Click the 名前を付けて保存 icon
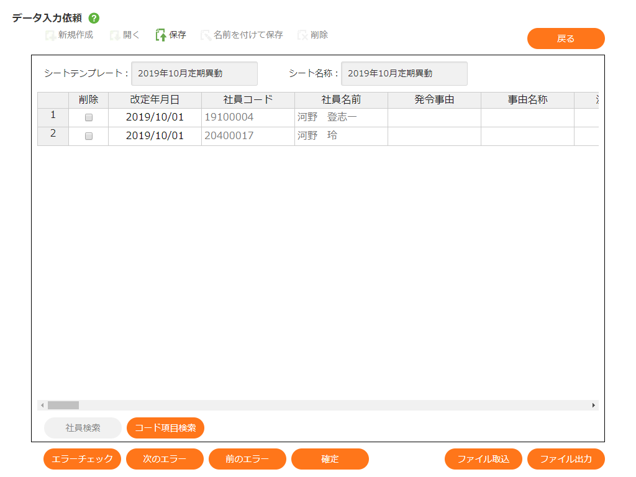 click(x=206, y=35)
